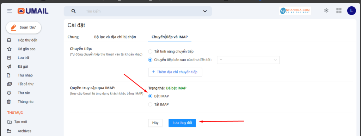Screen dimensions: 361x136
Task: Open the hamburger menu beside UMAIL logo
Action: pos(10,11)
